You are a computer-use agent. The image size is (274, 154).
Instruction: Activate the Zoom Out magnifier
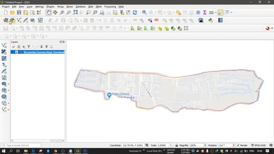(x=68, y=12)
